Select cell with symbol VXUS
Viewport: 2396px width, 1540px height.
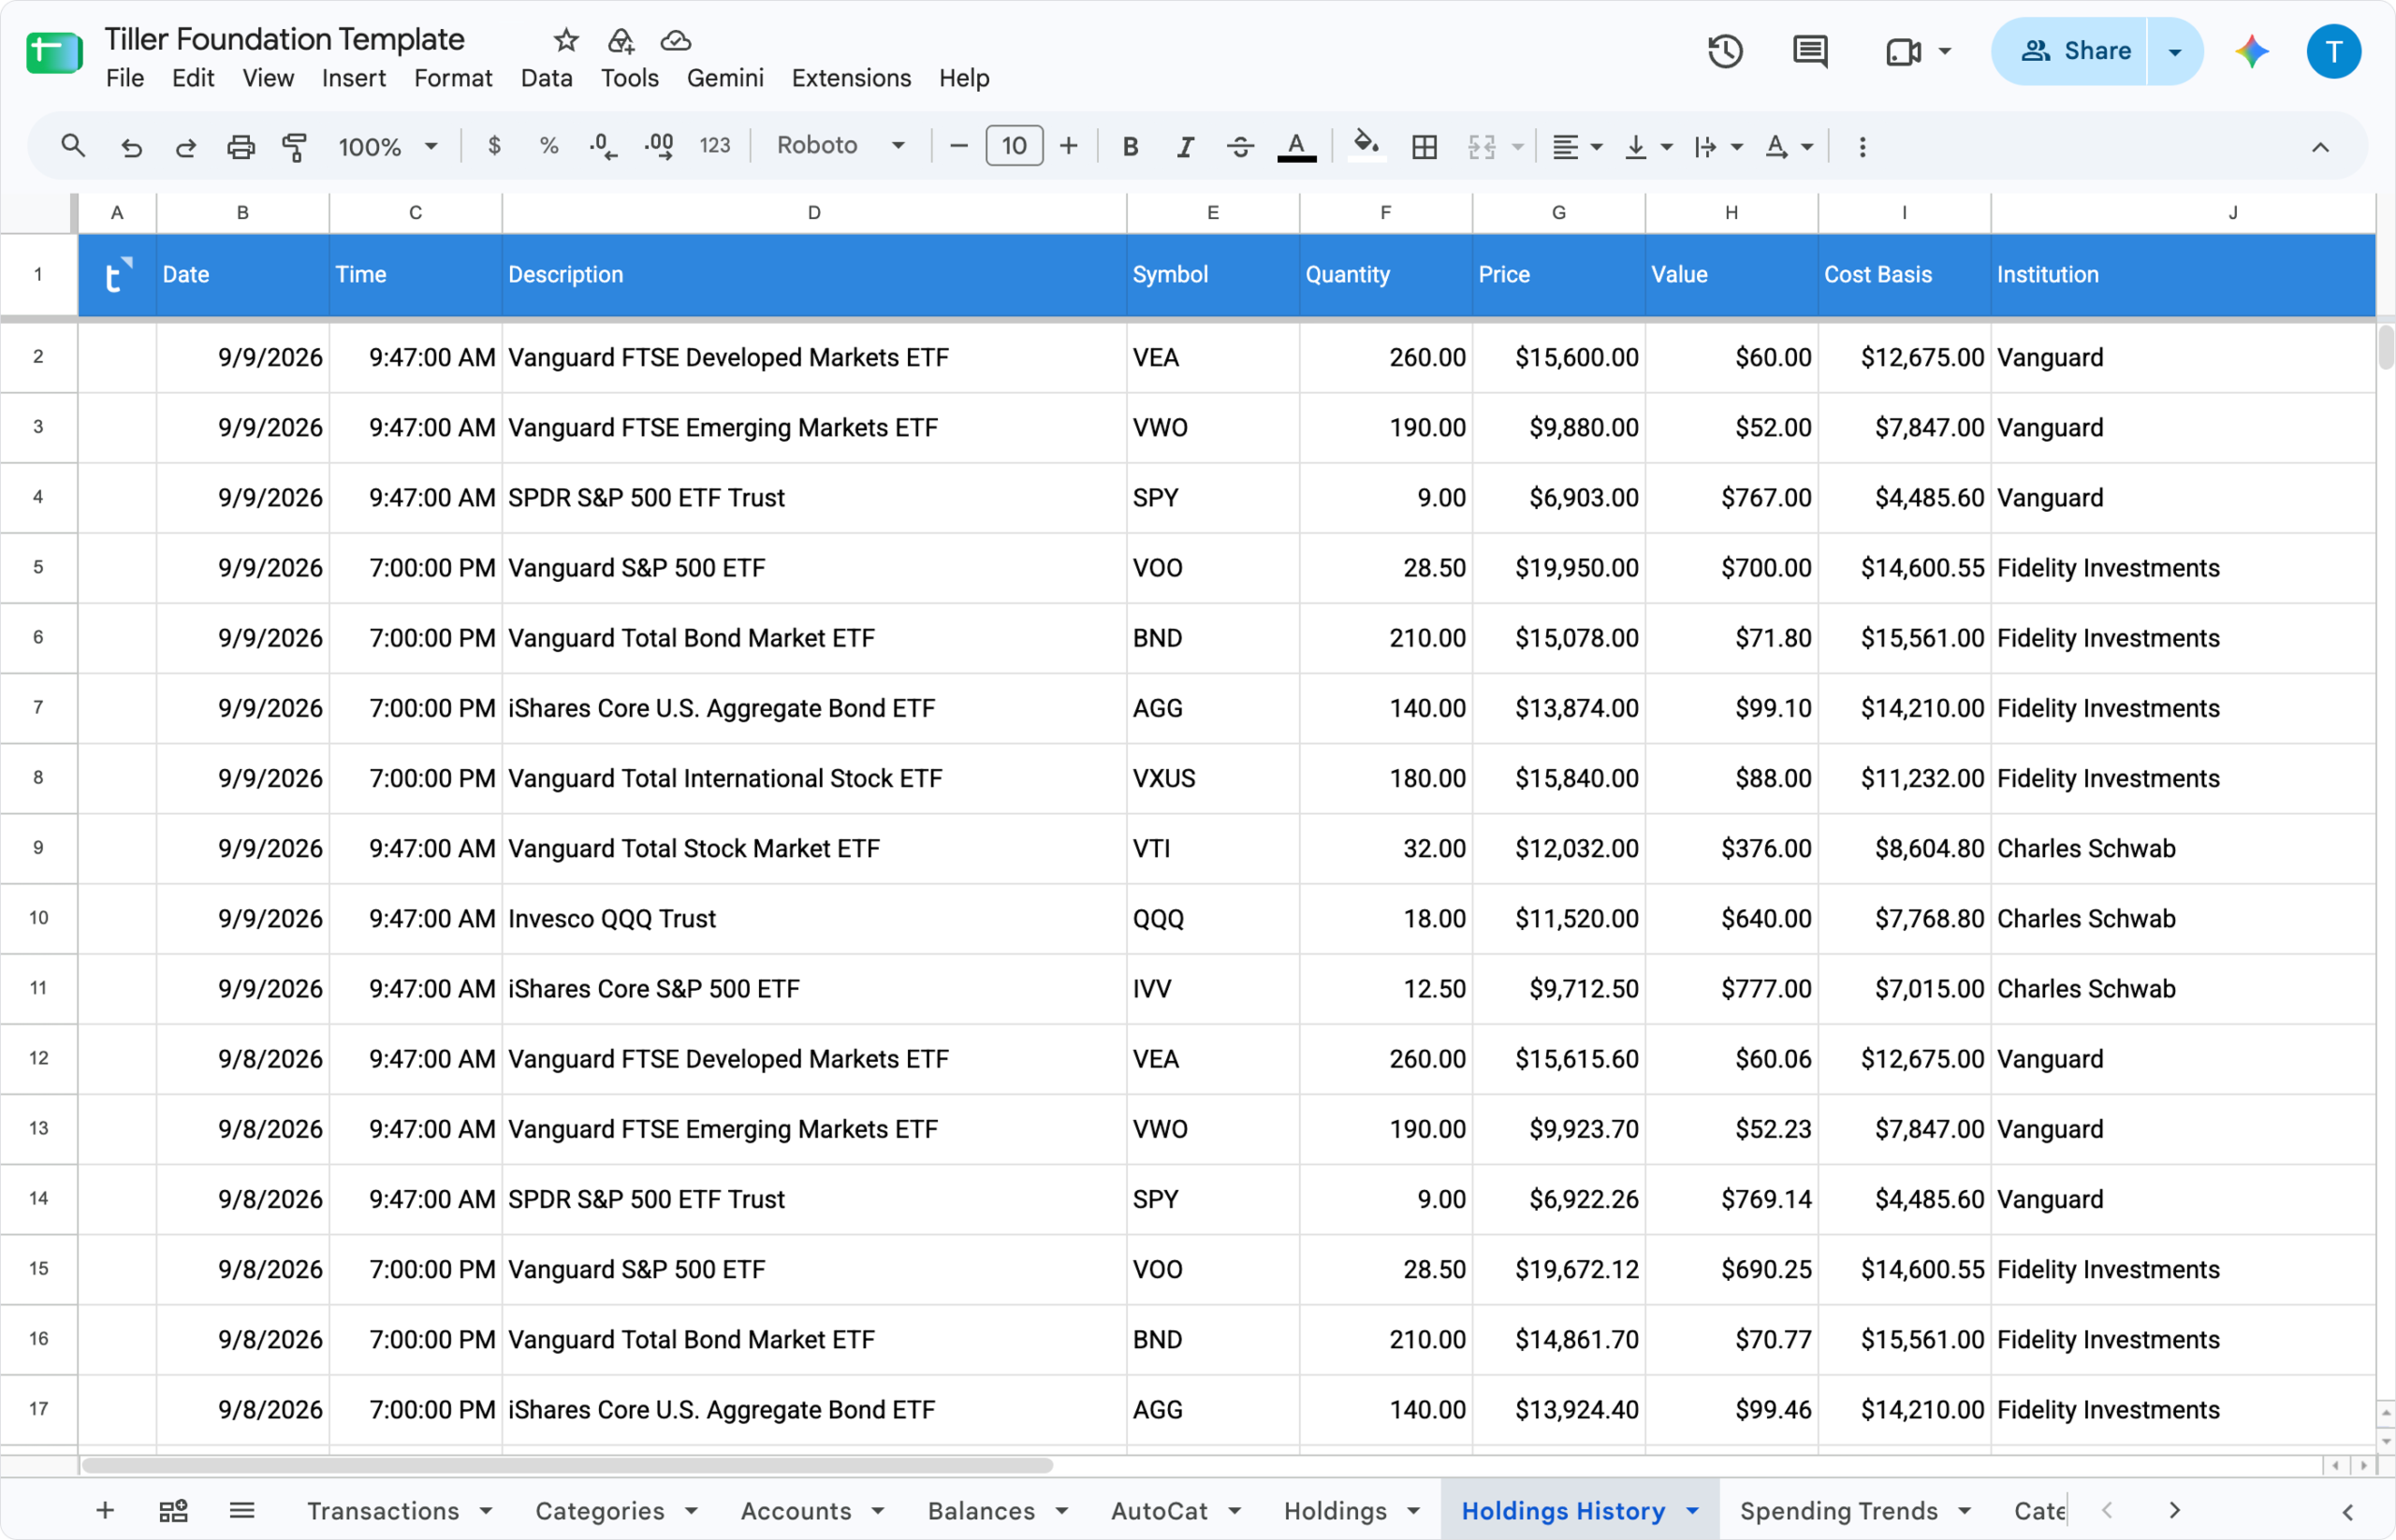[x=1212, y=778]
